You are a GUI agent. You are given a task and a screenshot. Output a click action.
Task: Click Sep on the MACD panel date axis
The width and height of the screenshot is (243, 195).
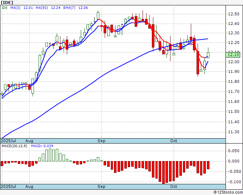tap(101, 186)
